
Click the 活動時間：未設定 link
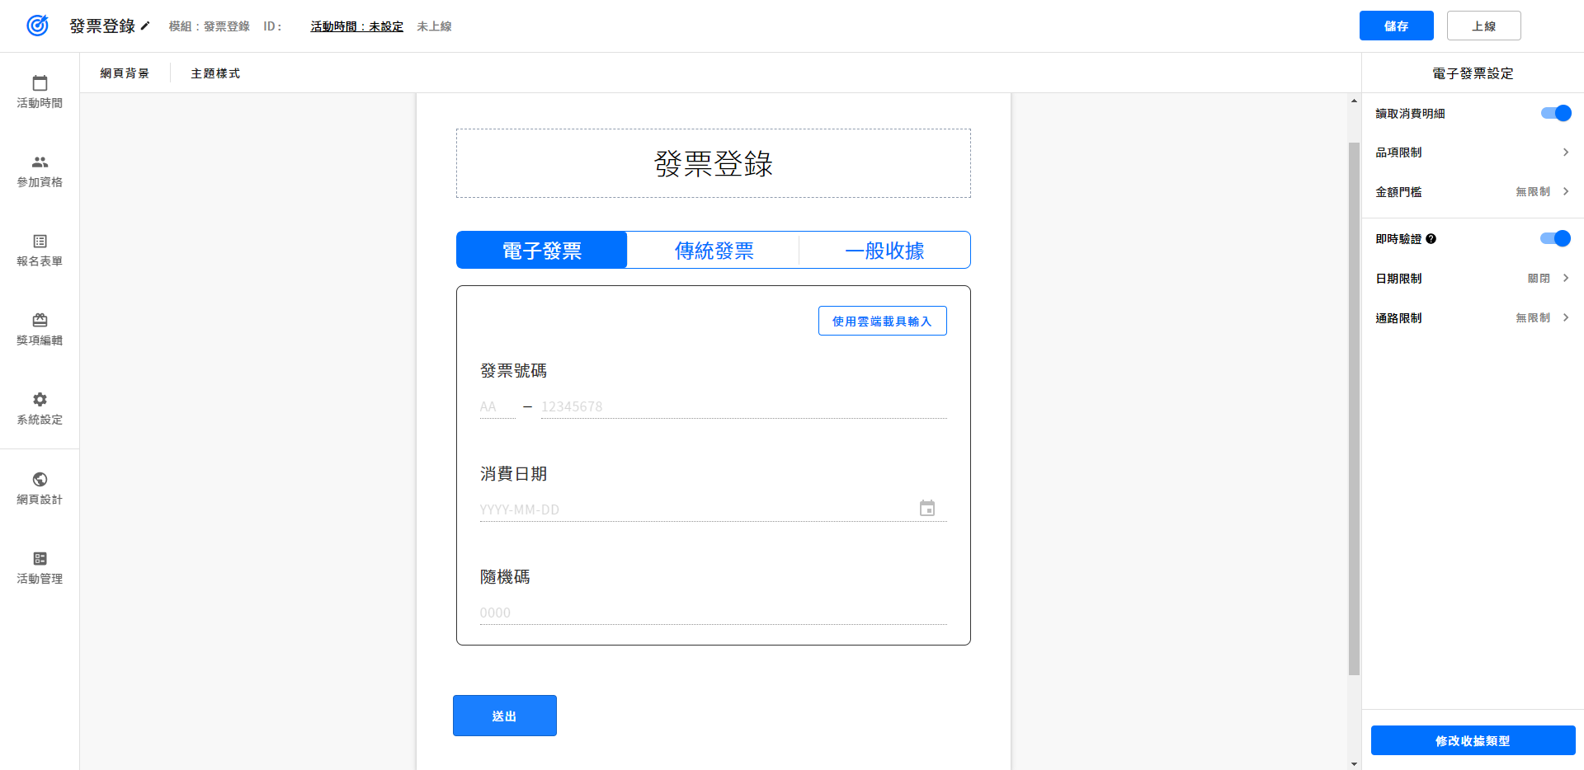[x=356, y=26]
